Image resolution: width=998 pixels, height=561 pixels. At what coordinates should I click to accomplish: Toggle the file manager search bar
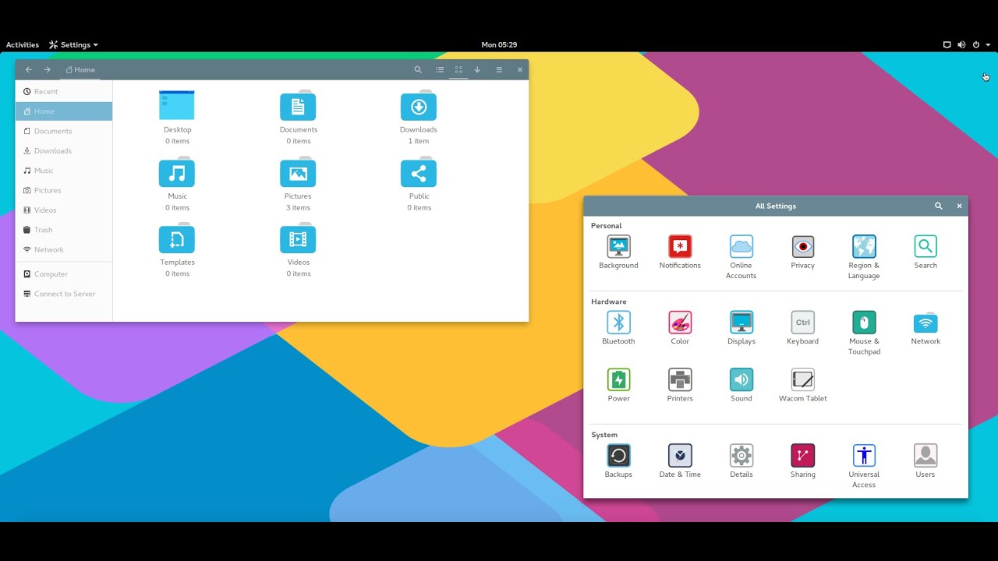418,69
